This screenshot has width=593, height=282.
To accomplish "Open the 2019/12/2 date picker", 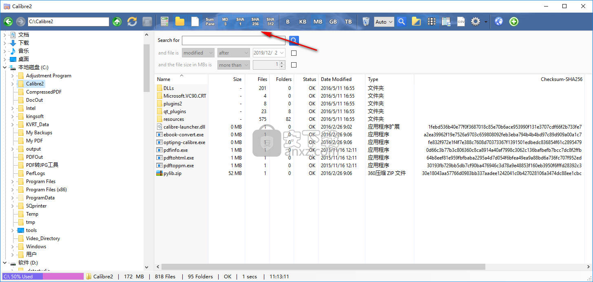I will coord(269,53).
